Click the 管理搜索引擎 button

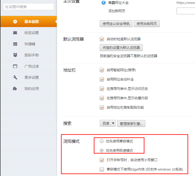131,123
